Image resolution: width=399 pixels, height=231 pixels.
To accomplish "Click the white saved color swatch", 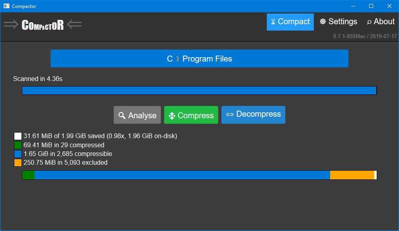I will pyautogui.click(x=18, y=136).
